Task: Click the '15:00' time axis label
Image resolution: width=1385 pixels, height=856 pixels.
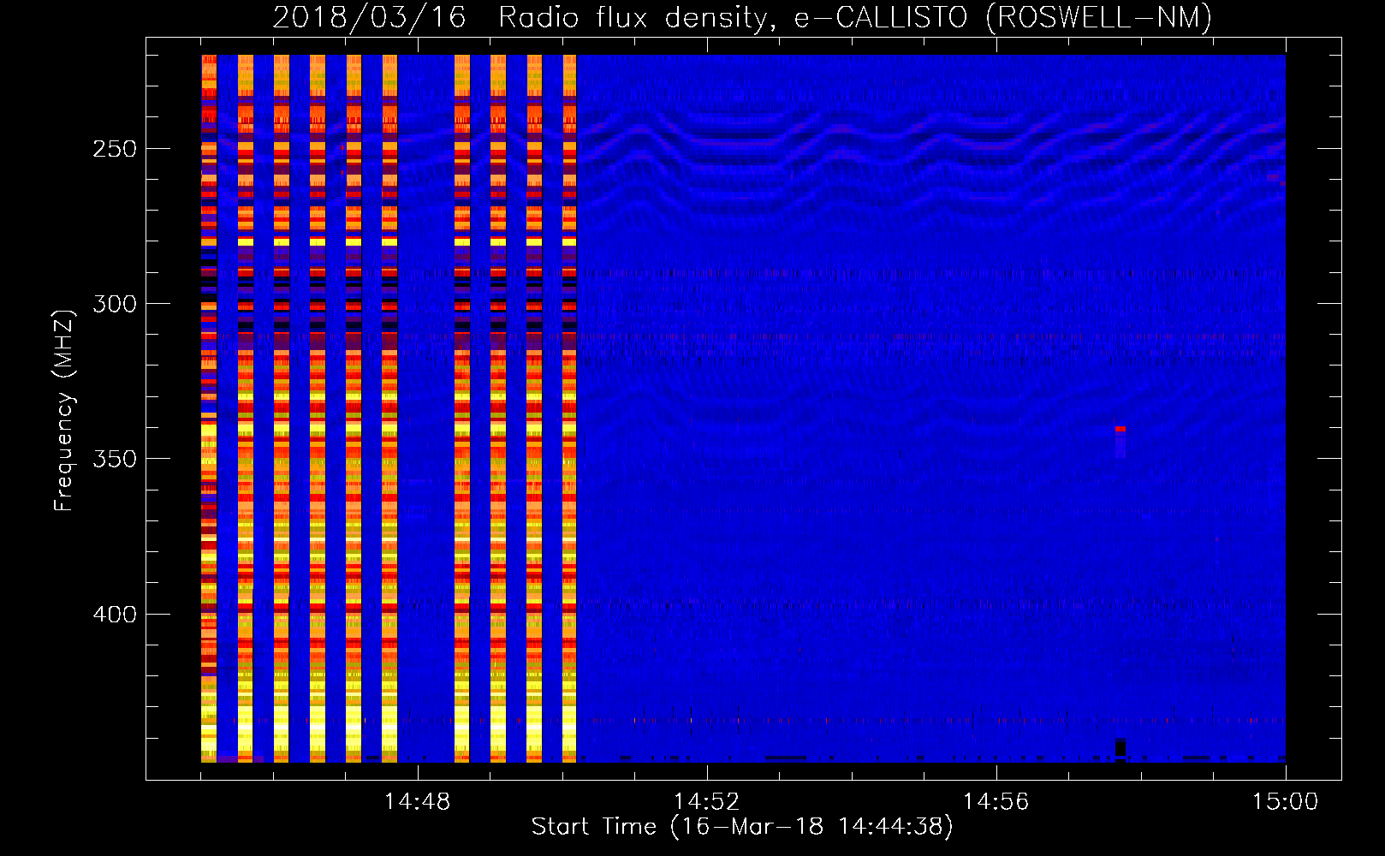Action: point(1285,802)
